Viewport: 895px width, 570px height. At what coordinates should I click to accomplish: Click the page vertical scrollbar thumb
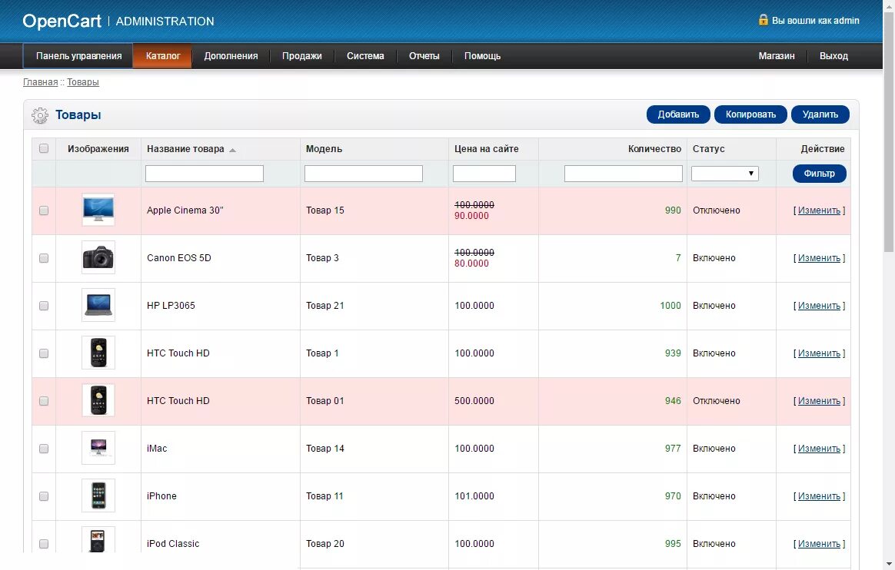coord(889,131)
